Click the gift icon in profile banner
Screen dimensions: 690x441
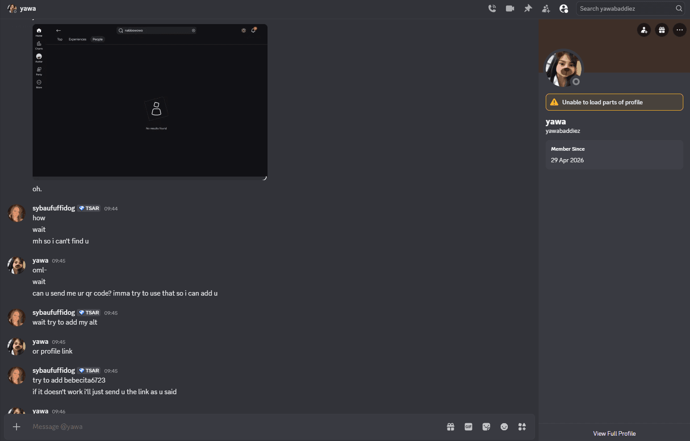click(x=662, y=30)
